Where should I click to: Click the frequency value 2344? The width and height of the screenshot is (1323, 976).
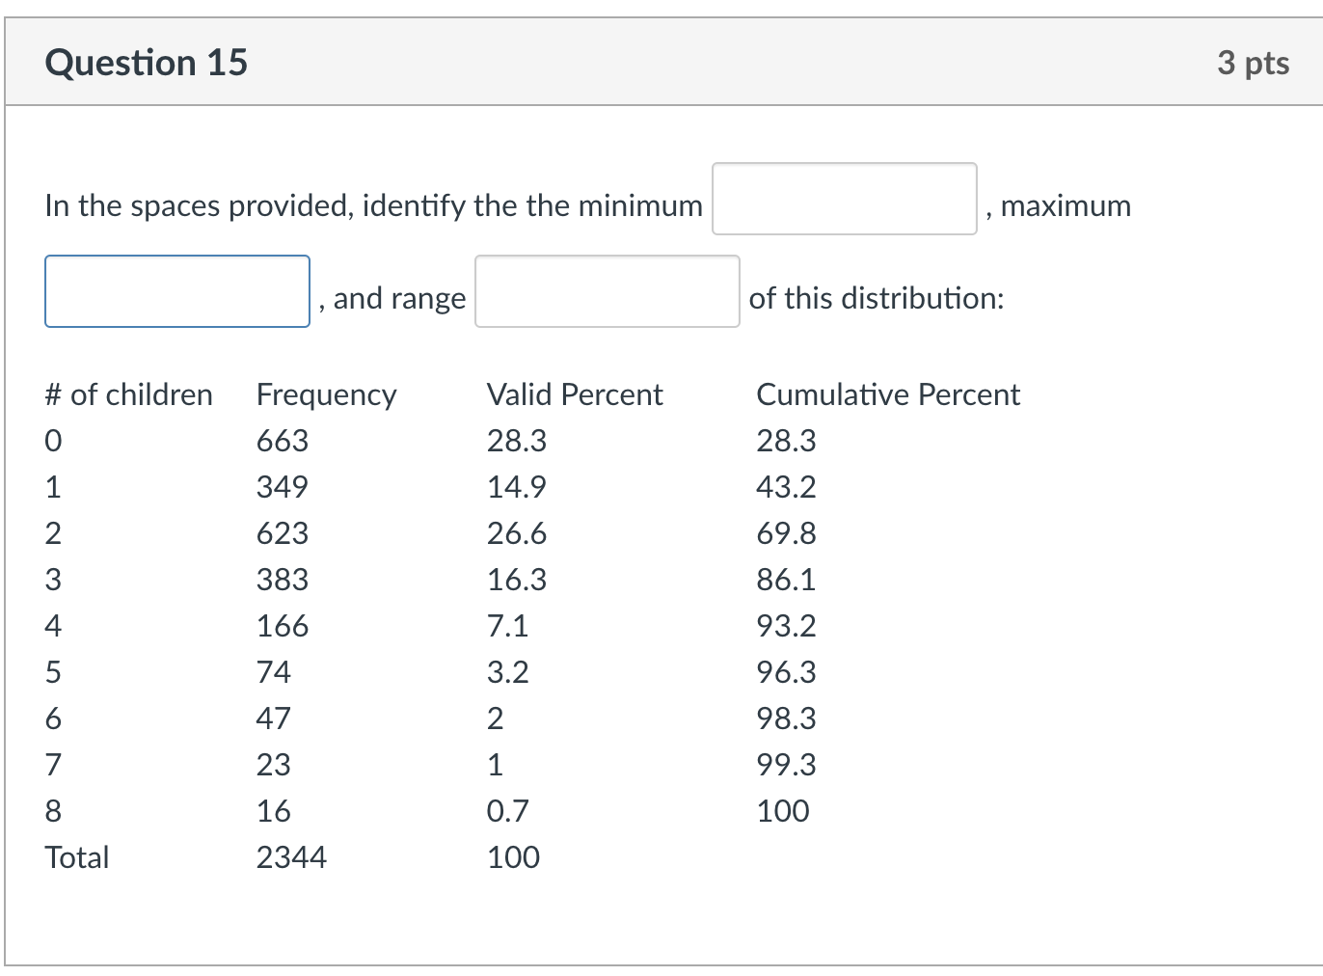[x=292, y=856]
